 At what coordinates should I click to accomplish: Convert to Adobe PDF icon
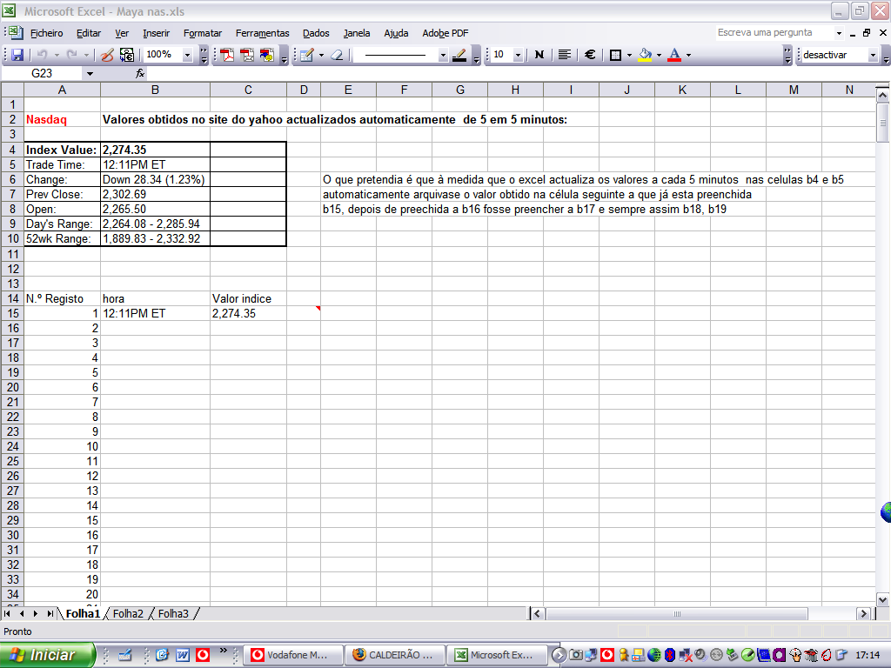[227, 55]
